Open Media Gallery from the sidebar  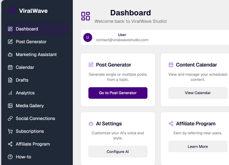pos(37,106)
